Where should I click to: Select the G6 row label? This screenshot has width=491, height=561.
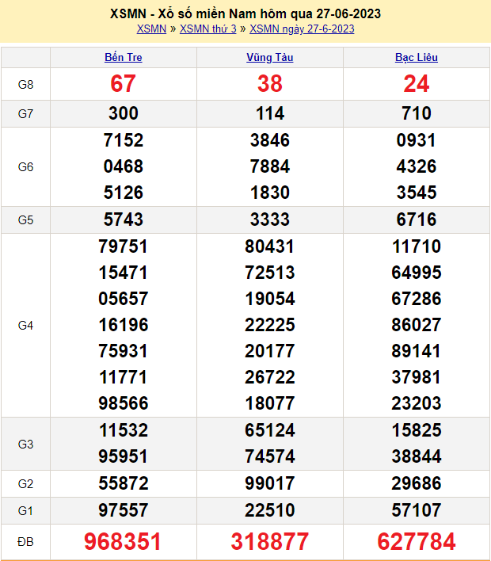coord(25,167)
